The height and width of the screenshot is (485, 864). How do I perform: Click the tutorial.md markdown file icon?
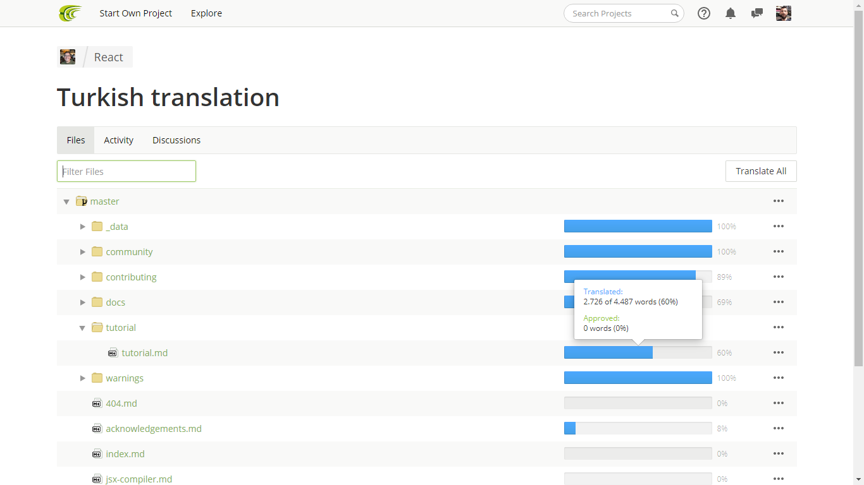point(113,352)
